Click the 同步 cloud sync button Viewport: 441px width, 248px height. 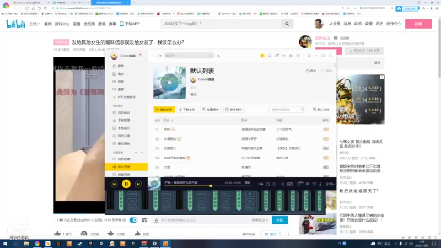(x=311, y=71)
